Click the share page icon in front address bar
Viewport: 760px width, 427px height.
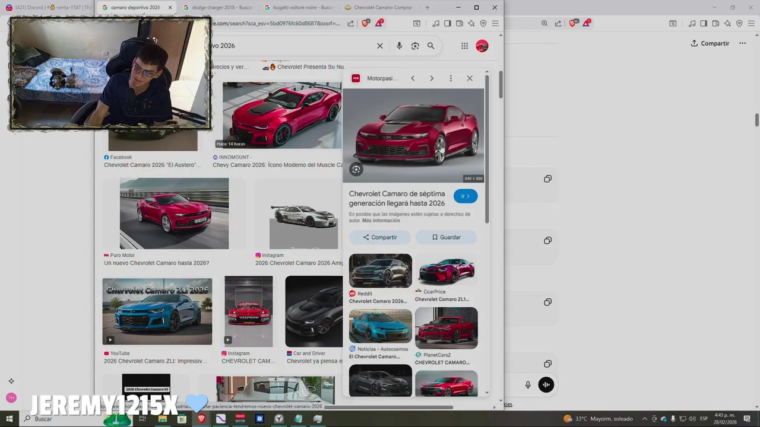(x=350, y=23)
